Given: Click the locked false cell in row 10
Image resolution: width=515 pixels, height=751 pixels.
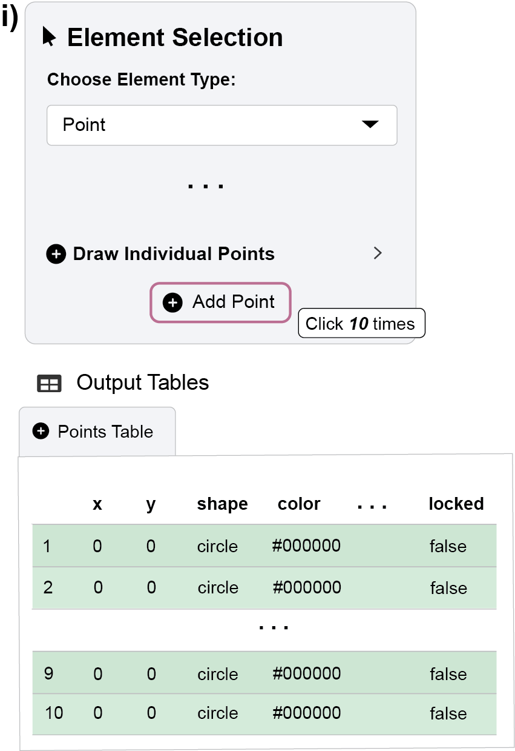Looking at the screenshot, I should (448, 713).
